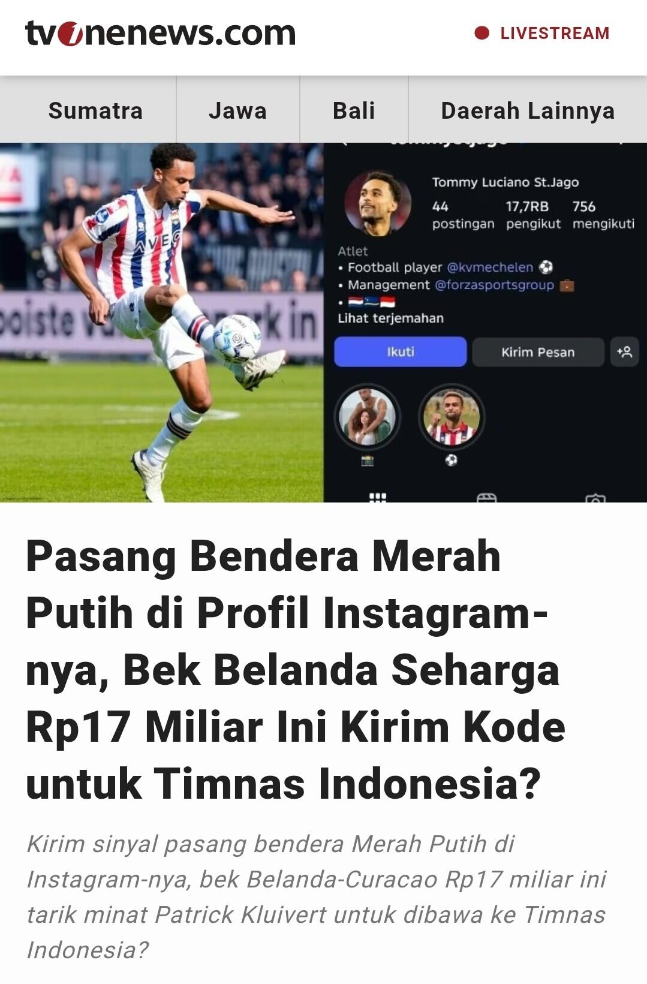Click the Kirim Pesan button

coord(538,352)
